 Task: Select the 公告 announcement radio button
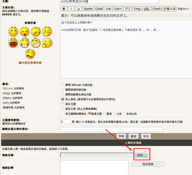[x=115, y=114]
